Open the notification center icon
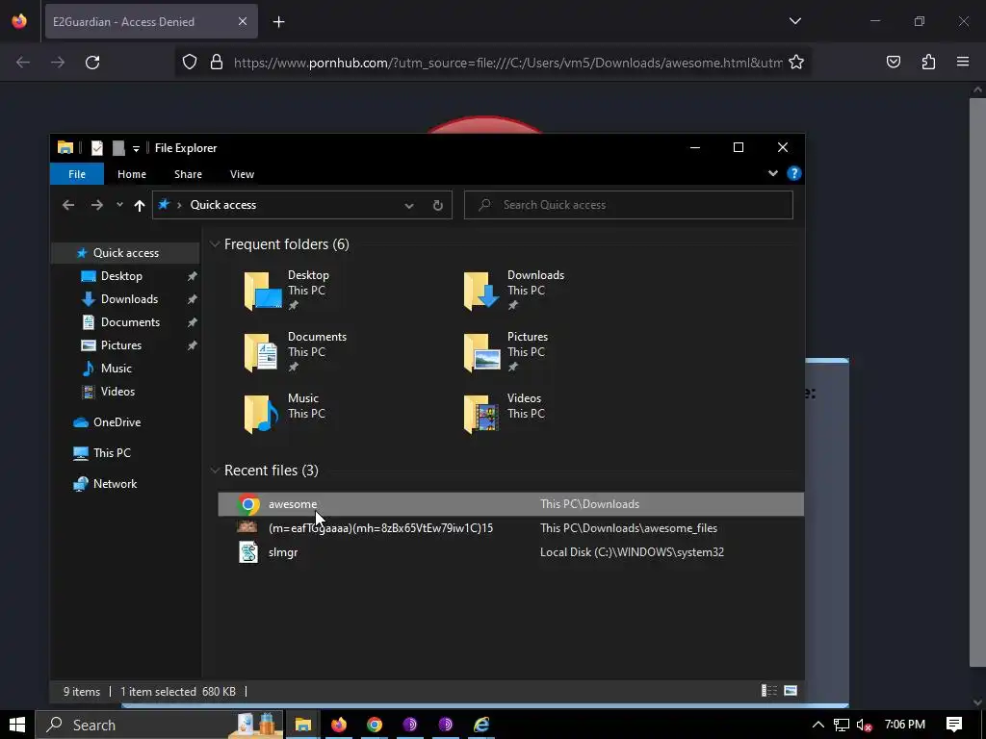Screen dimensions: 986x739 (x=954, y=725)
